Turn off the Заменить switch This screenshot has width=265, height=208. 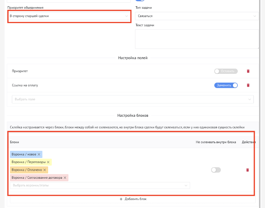(x=226, y=85)
